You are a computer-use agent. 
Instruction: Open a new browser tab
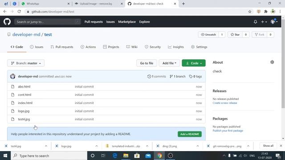coord(183,4)
